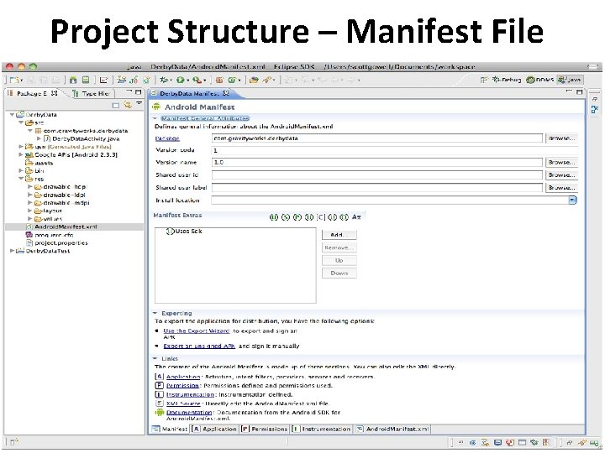Click the [P] Permission icon under Links
The image size is (605, 453).
159,385
